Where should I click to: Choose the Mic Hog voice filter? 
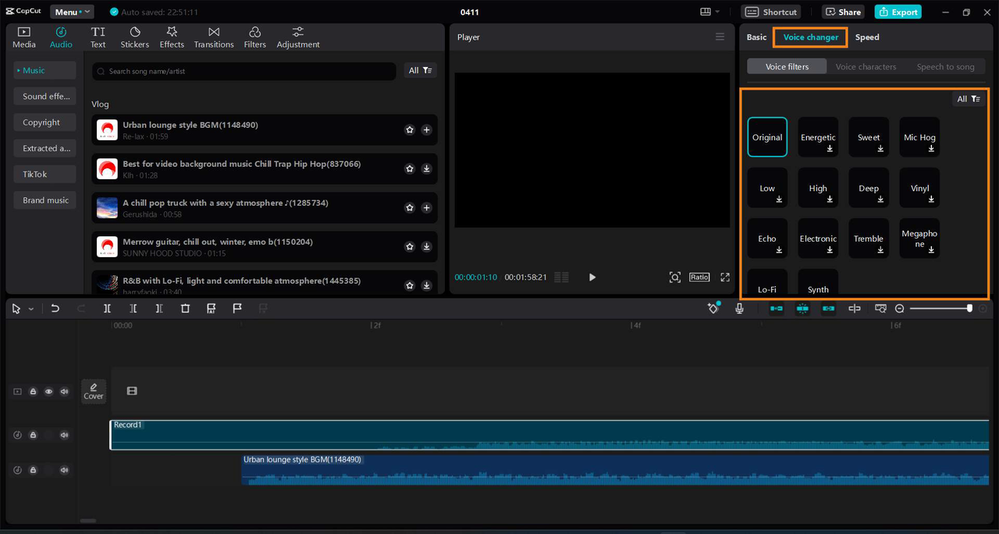919,137
